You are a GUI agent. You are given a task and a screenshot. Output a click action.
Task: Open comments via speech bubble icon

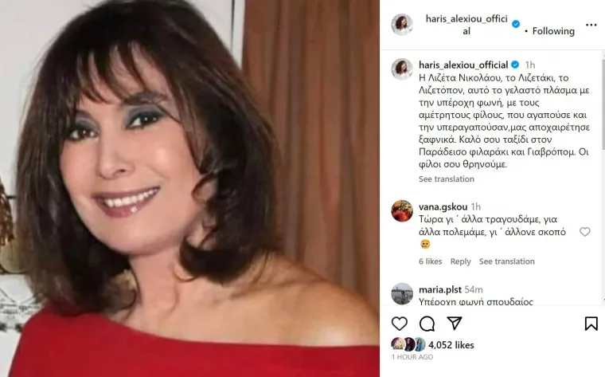pyautogui.click(x=427, y=324)
